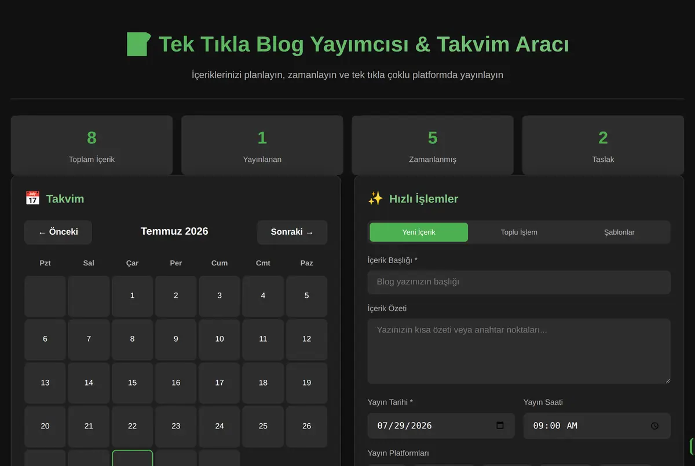Screen dimensions: 695x466
Task: Select calendar day 21
Action: point(89,426)
